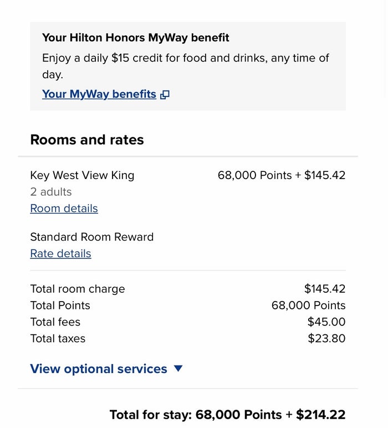Click the external link icon beside MyWay benefits
This screenshot has height=428, width=388.
click(165, 95)
